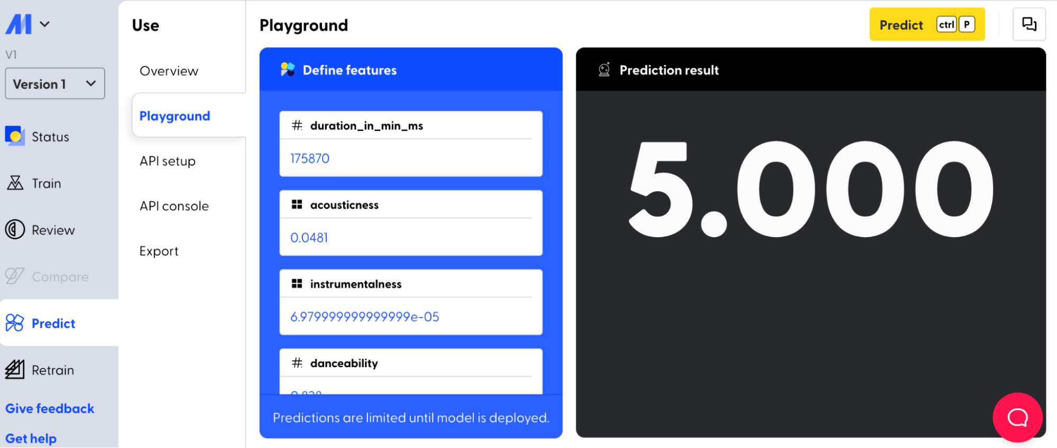1057x448 pixels.
Task: Go to the API console tab
Action: (174, 206)
